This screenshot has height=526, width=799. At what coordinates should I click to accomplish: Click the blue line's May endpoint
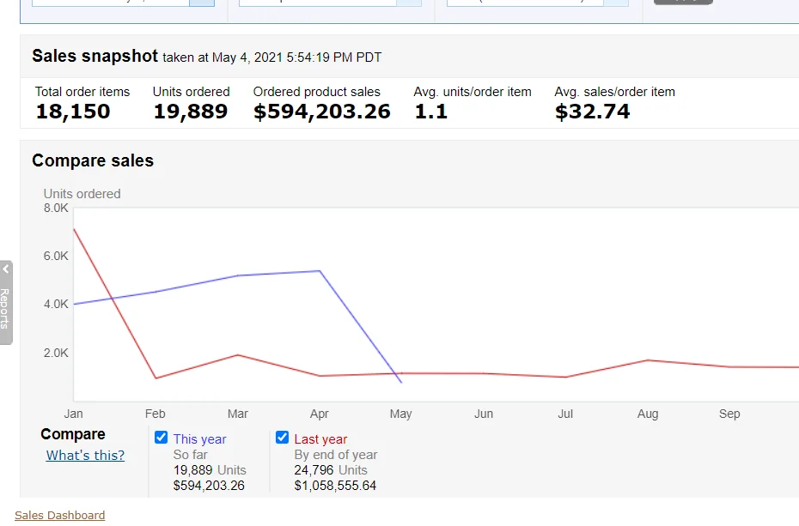[401, 382]
